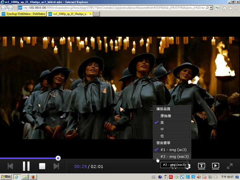Click the playback settings gear icon
The height and width of the screenshot is (180, 240).
pos(188,166)
